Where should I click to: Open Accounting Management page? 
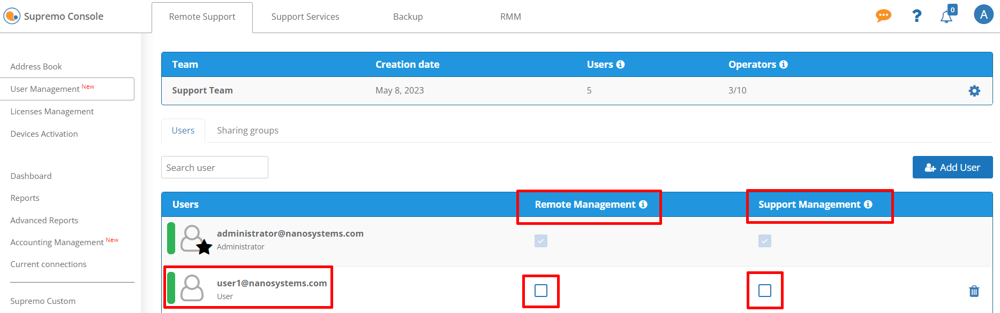tap(64, 242)
